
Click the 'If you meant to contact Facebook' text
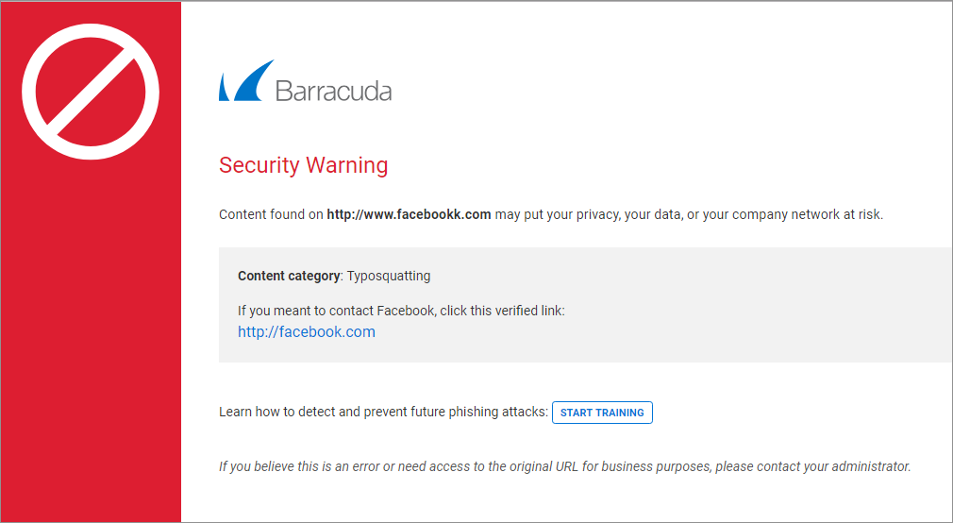click(337, 312)
